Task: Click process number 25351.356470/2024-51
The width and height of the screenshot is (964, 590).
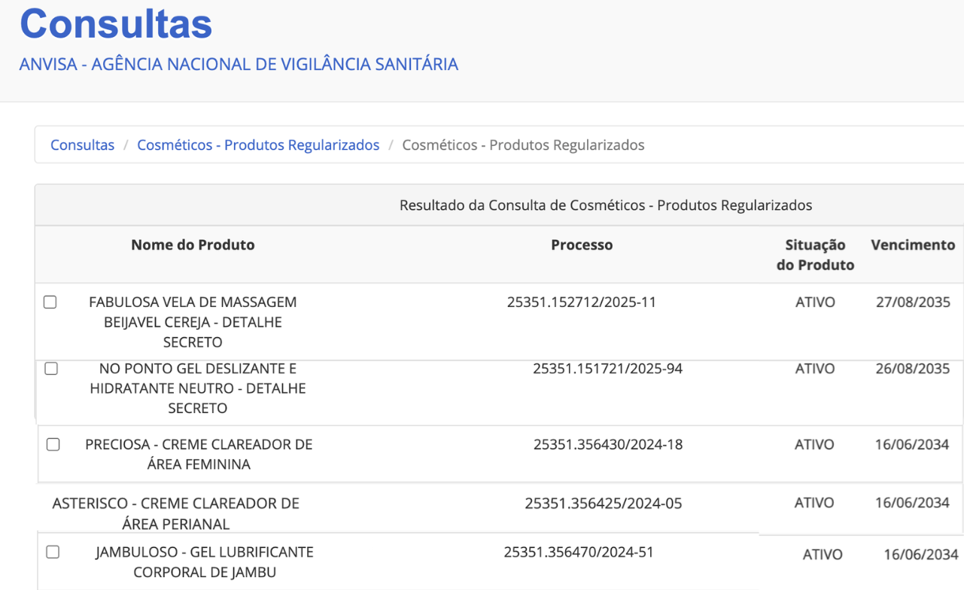Action: (x=579, y=552)
